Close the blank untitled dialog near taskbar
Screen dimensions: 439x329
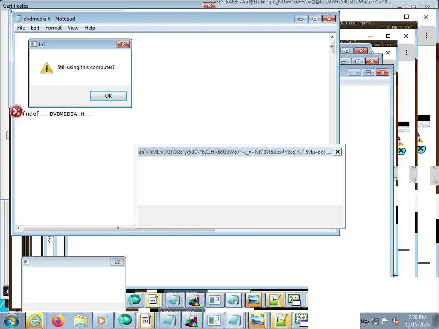point(117,262)
